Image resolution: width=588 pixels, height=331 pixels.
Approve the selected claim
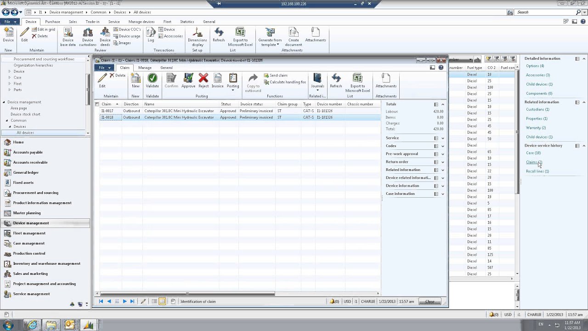click(188, 80)
